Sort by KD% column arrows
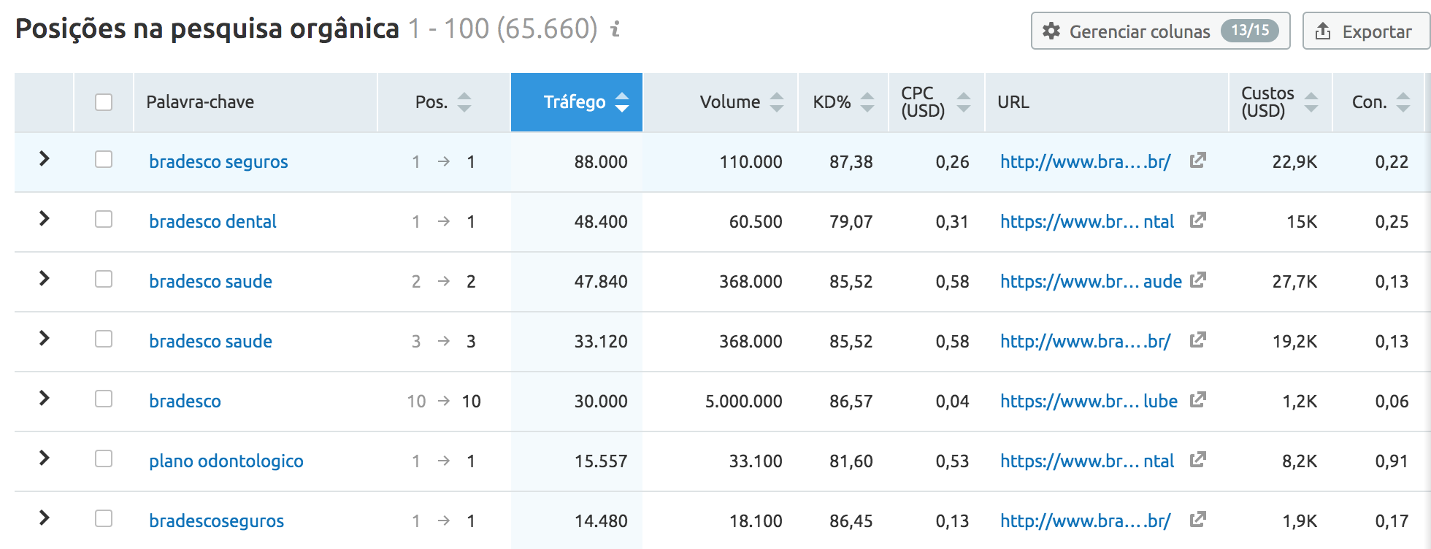The width and height of the screenshot is (1431, 549). (867, 102)
